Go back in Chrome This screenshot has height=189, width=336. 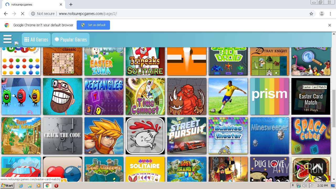pos(6,14)
